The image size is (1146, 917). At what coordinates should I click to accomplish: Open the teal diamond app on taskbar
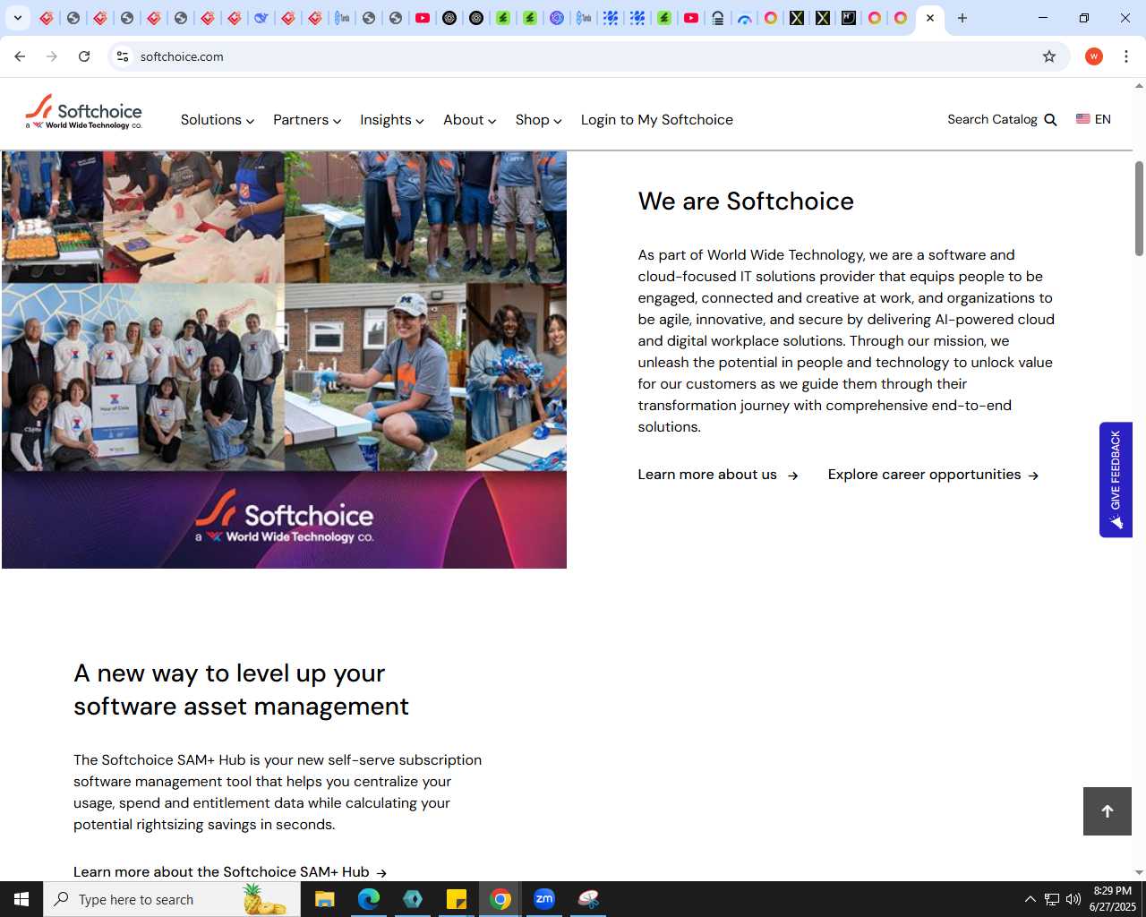click(x=413, y=899)
